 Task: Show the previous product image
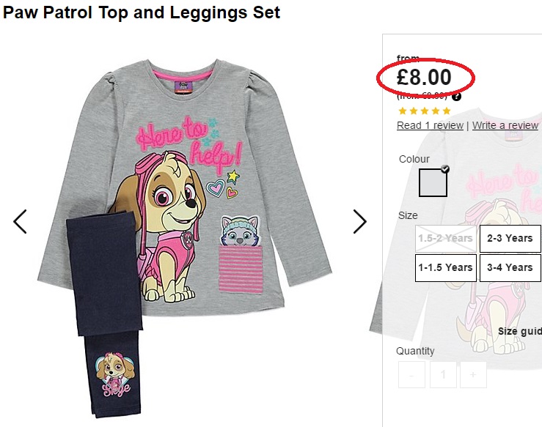(x=20, y=221)
